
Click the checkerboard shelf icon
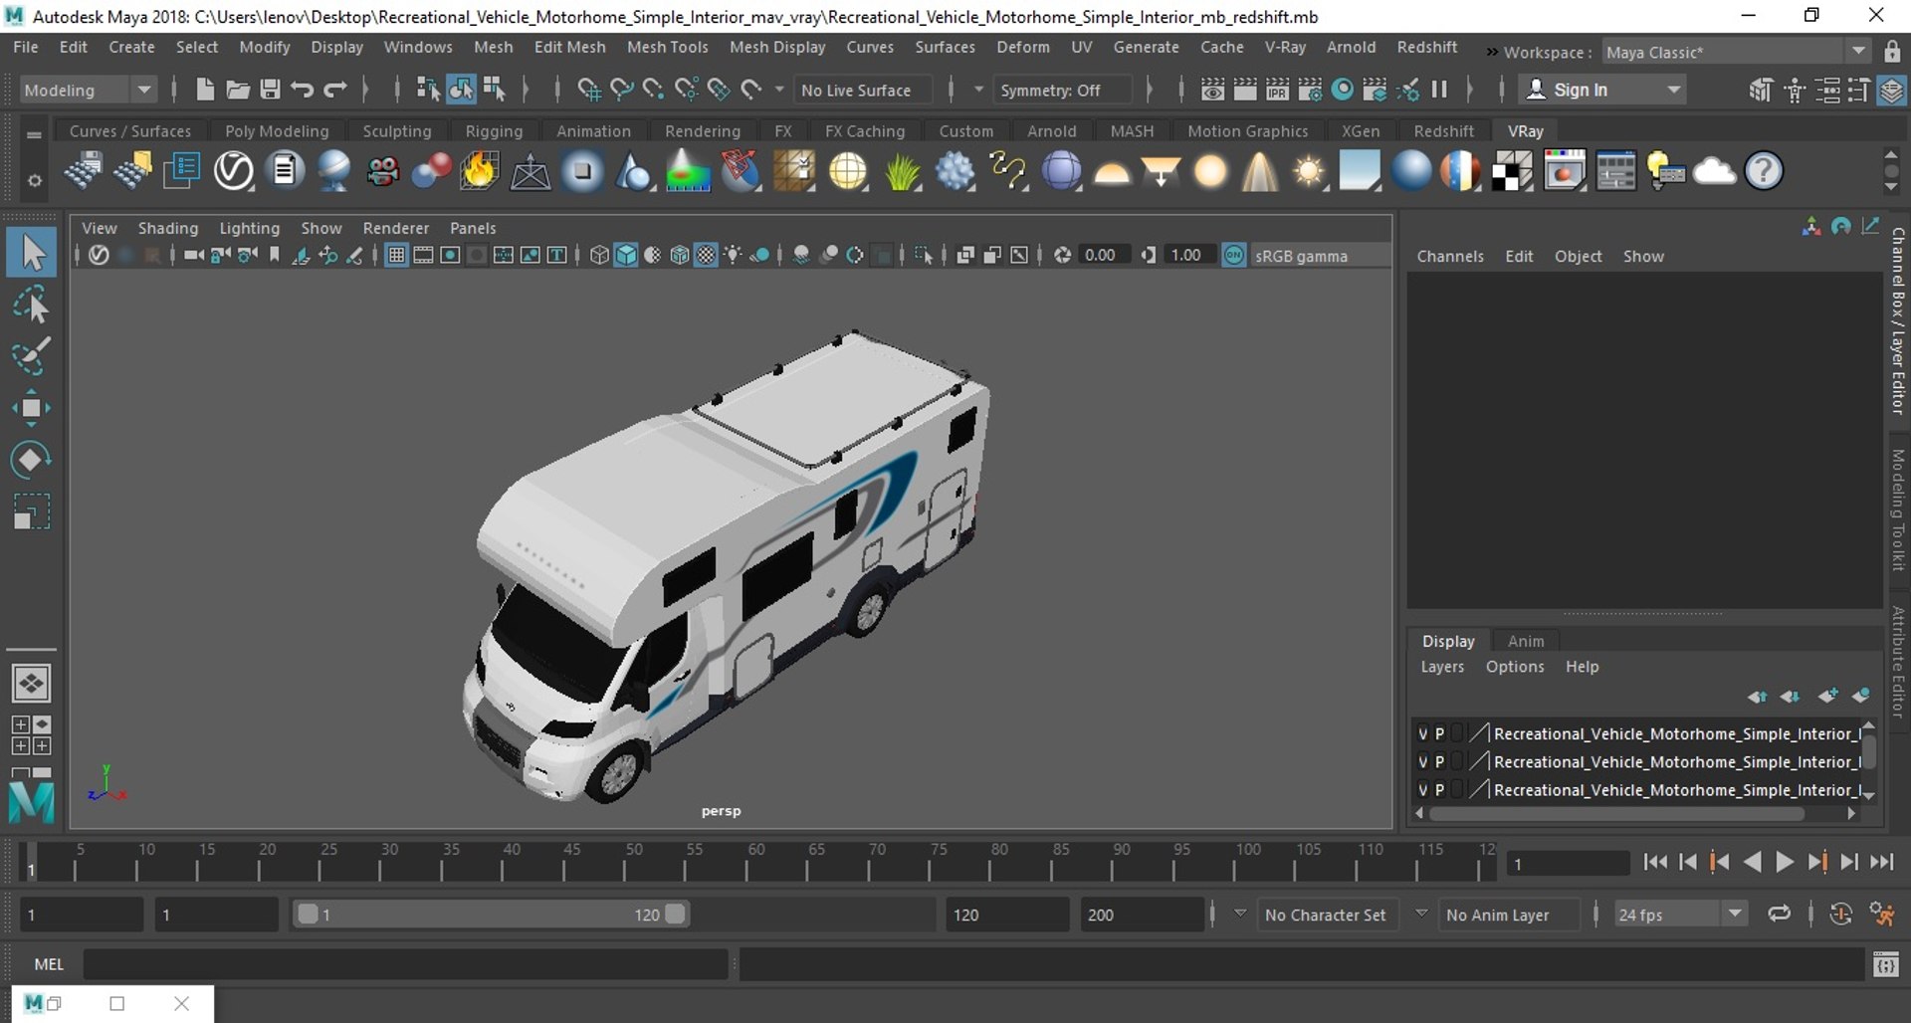(x=1512, y=171)
